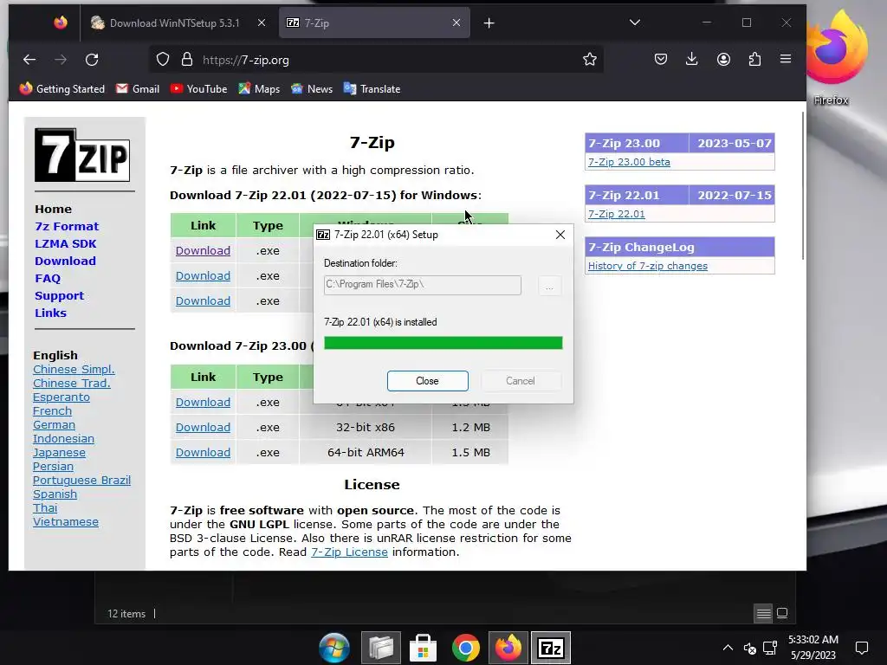Open the YouTube bookmark

(198, 89)
